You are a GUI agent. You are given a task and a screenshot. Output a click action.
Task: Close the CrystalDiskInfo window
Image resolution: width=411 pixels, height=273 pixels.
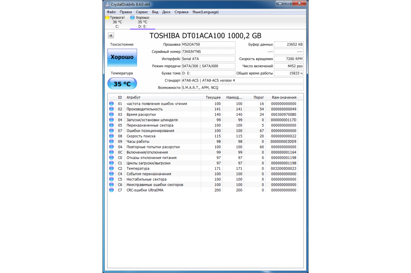pyautogui.click(x=299, y=3)
